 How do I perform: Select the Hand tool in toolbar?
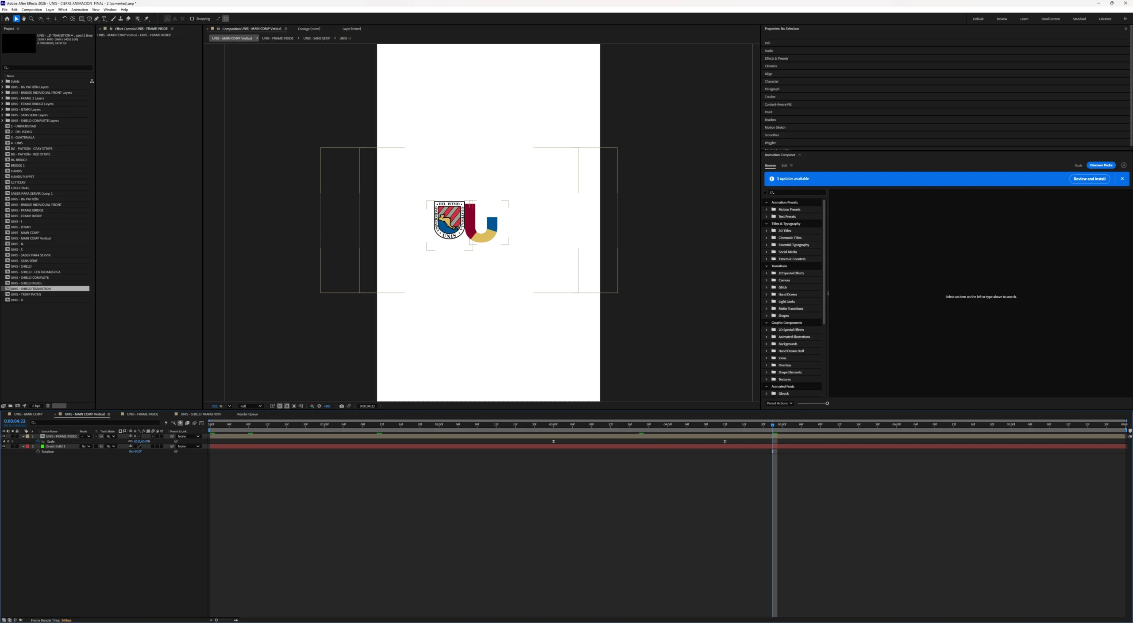coord(23,19)
